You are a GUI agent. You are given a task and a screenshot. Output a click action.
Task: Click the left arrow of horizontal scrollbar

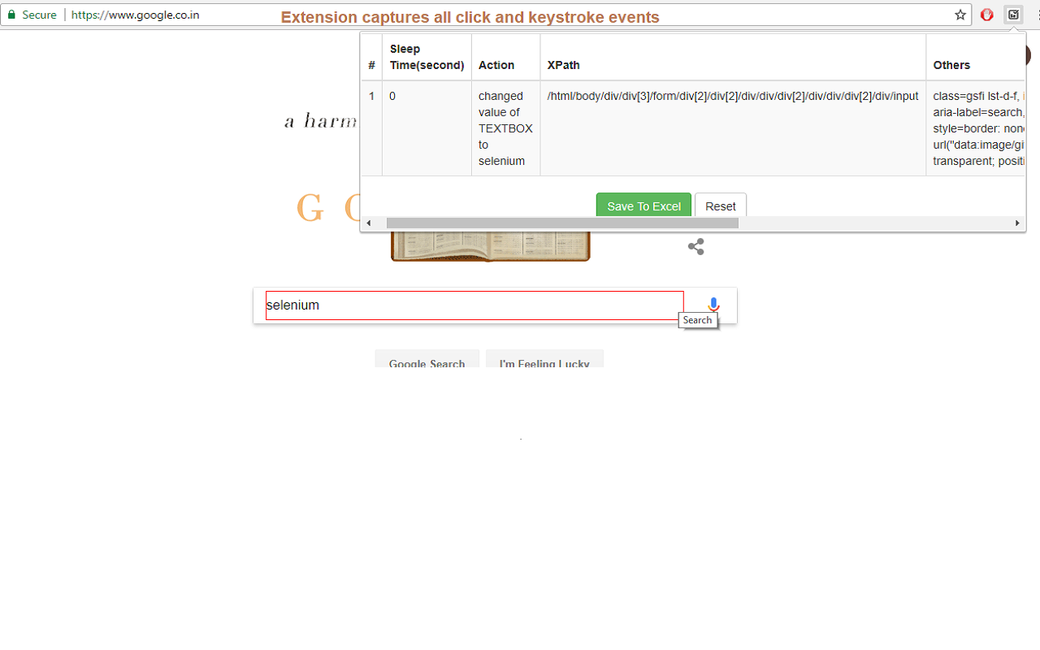369,223
